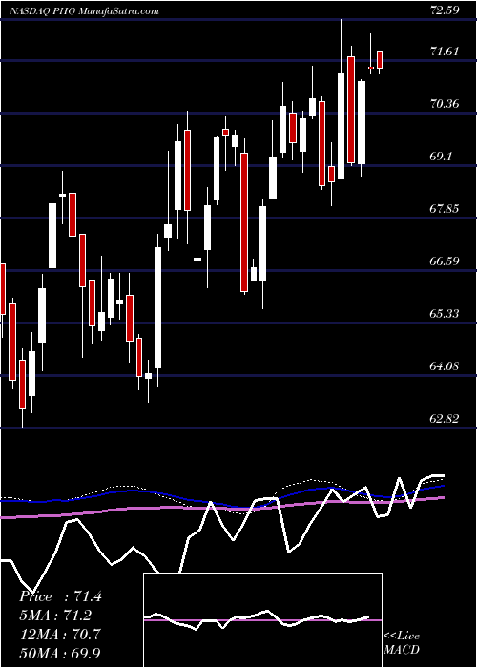Viewport: 477px width, 668px height.
Task: Click the 62.82 price axis label
Action: tap(445, 419)
